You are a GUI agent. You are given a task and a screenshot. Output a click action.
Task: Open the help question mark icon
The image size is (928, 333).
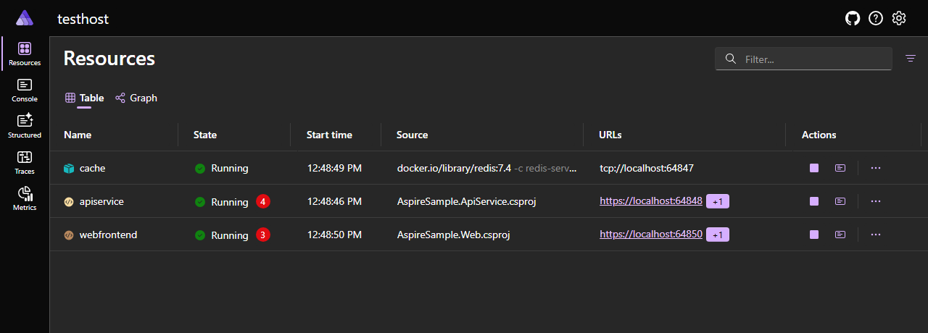[x=876, y=19]
